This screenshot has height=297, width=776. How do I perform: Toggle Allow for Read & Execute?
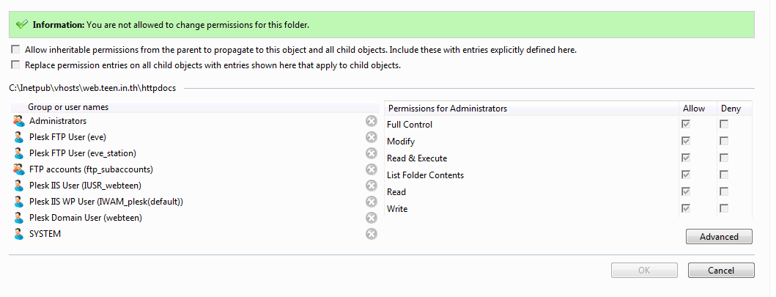tap(685, 158)
